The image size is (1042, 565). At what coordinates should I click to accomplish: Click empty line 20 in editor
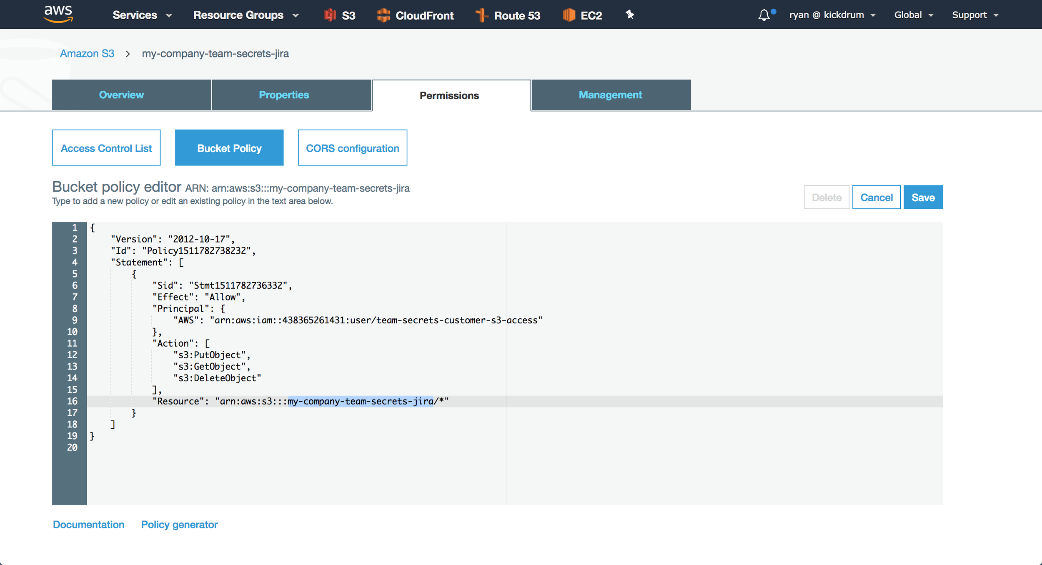coord(515,447)
